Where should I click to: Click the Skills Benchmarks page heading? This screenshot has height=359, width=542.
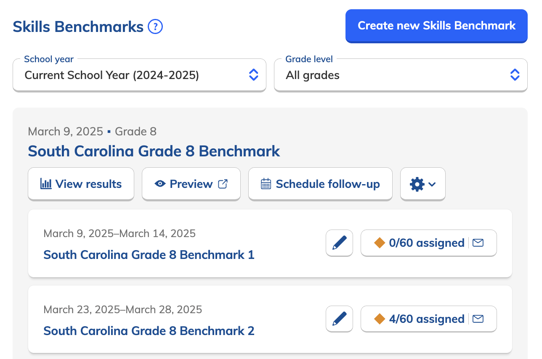[78, 27]
